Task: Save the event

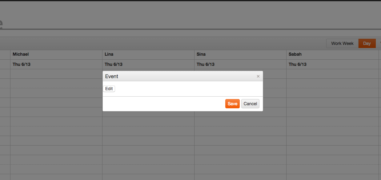Action: pyautogui.click(x=232, y=104)
